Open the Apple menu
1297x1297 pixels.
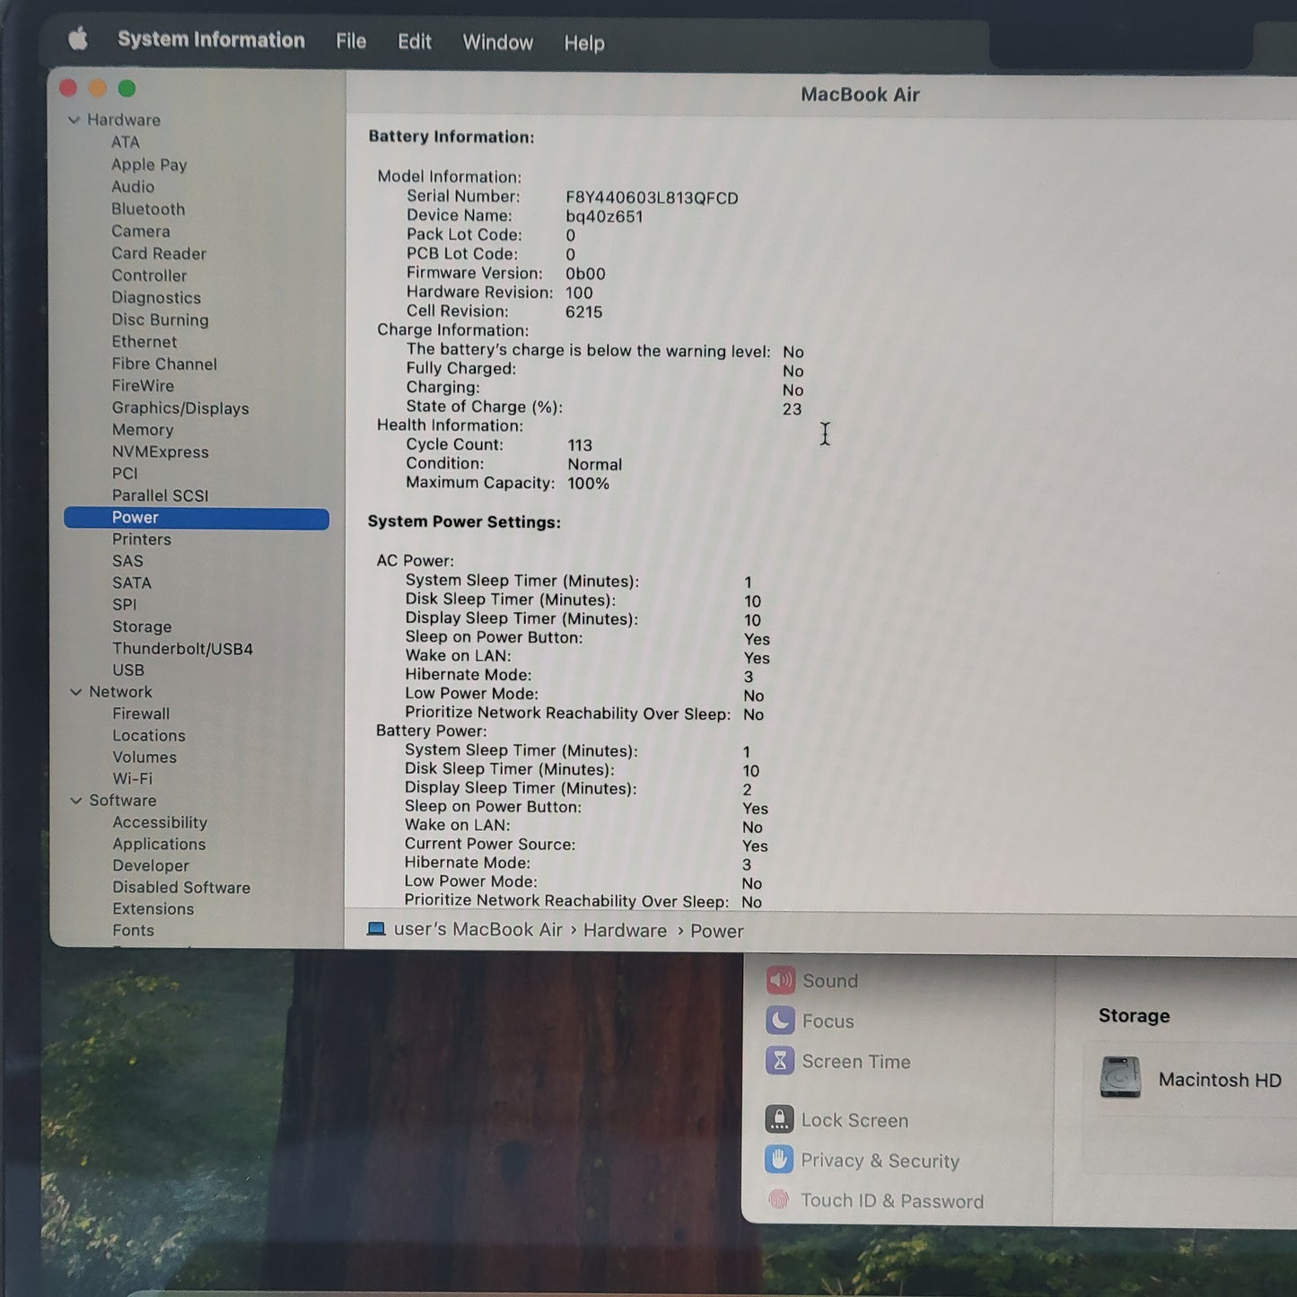(x=77, y=39)
